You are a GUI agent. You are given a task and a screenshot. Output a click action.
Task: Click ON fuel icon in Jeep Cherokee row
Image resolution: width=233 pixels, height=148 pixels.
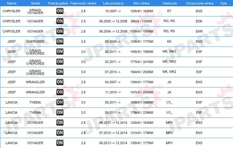[x=60, y=41]
